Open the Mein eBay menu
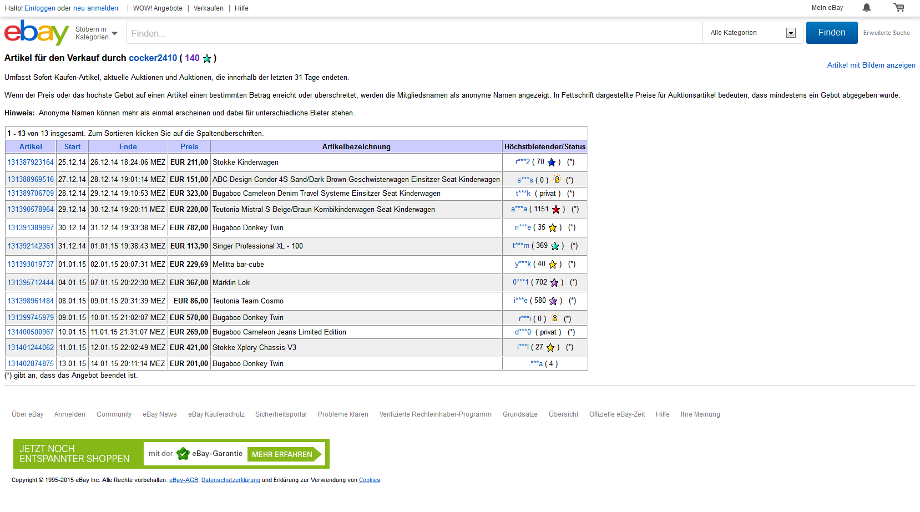 tap(827, 8)
